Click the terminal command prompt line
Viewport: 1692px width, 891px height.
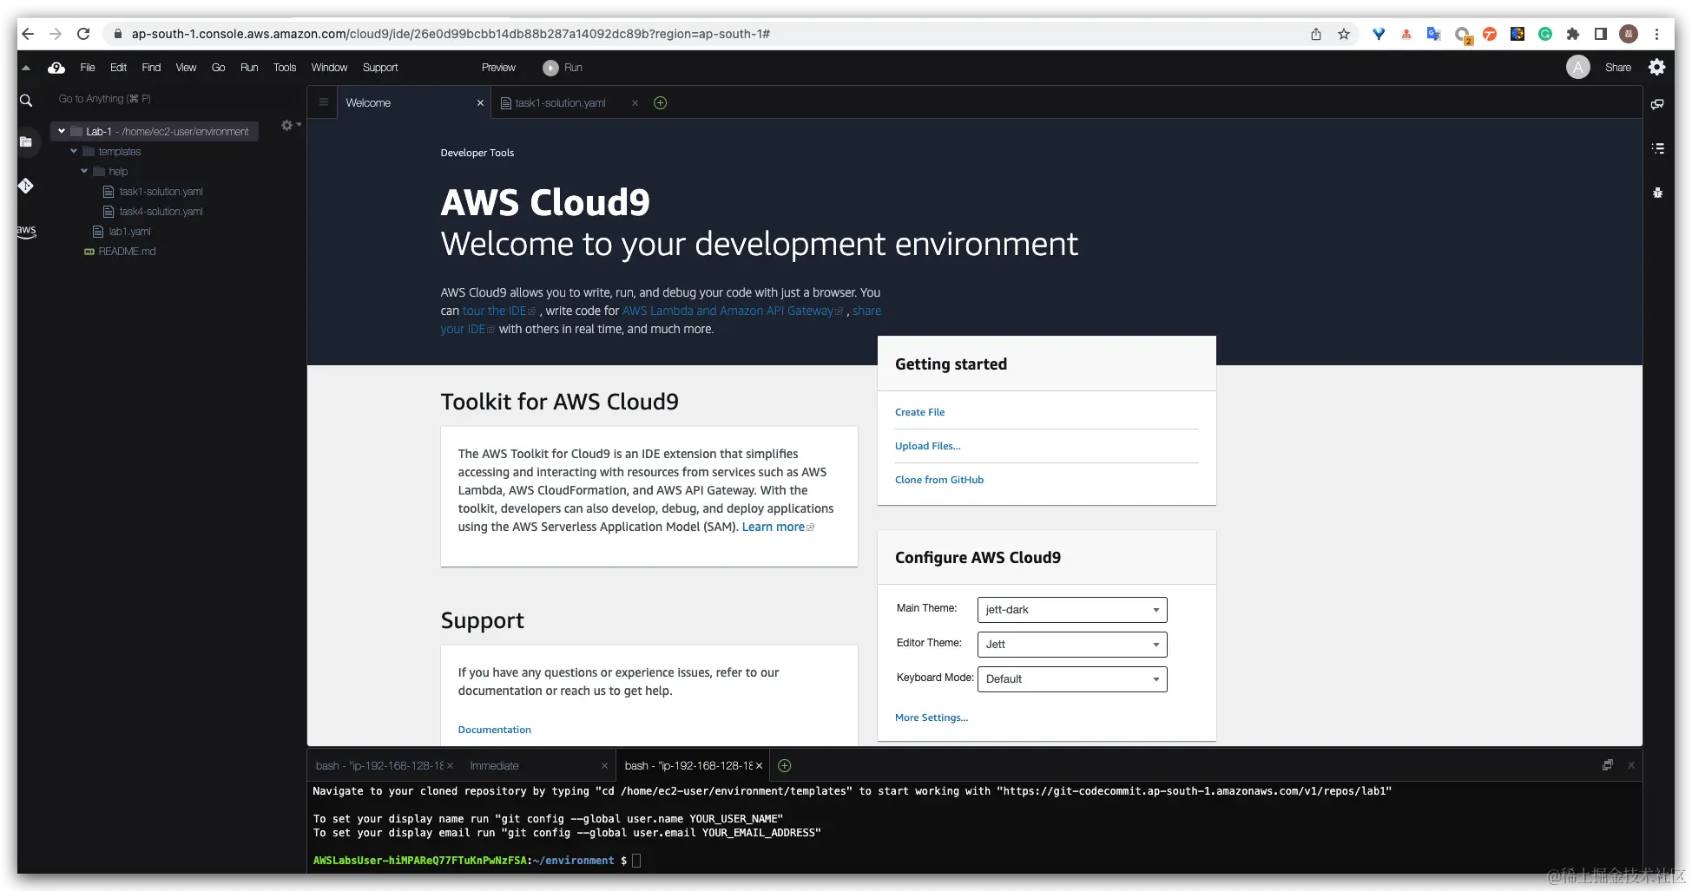click(x=972, y=861)
